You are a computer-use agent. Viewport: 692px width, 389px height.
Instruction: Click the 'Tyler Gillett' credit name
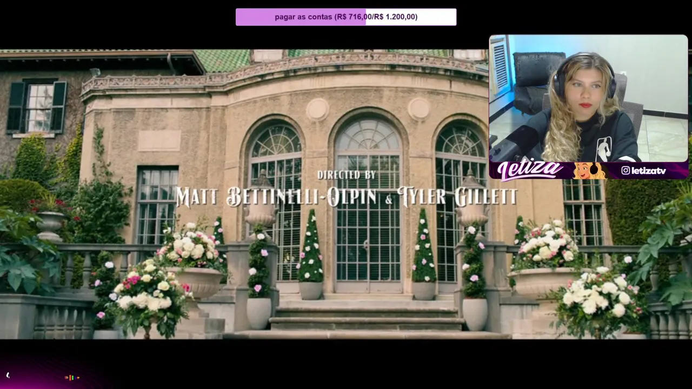pos(457,197)
